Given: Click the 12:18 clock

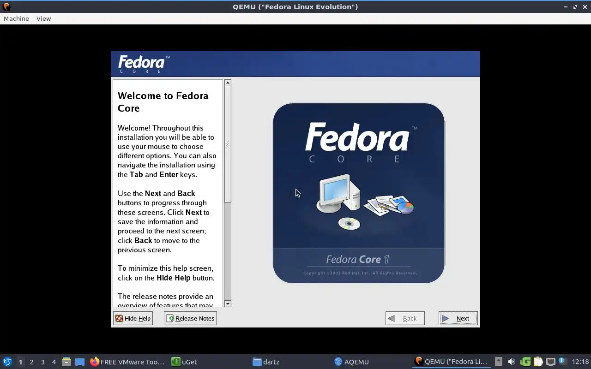Looking at the screenshot, I should click(x=580, y=362).
